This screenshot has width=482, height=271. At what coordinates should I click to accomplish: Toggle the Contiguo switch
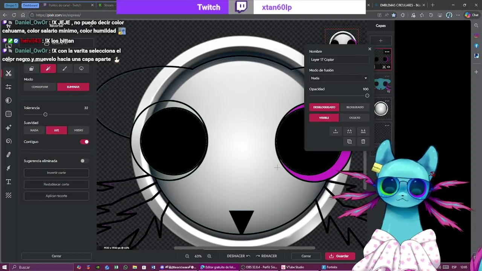click(x=84, y=142)
